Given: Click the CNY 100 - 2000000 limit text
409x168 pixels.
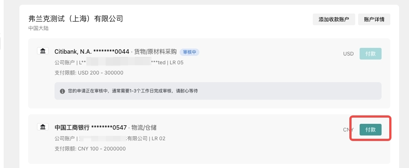Looking at the screenshot, I should pos(102,149).
